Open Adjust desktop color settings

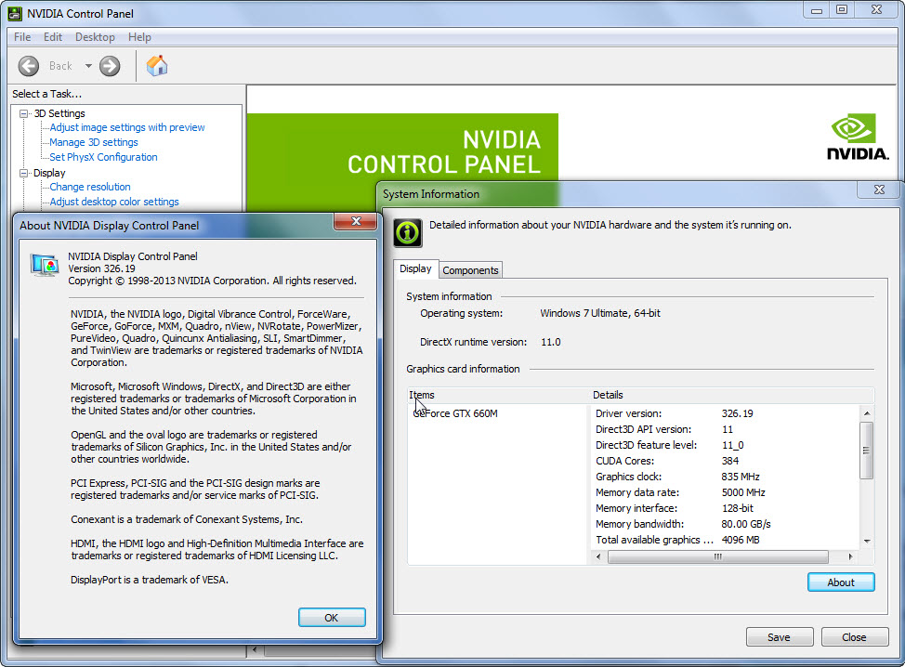114,202
